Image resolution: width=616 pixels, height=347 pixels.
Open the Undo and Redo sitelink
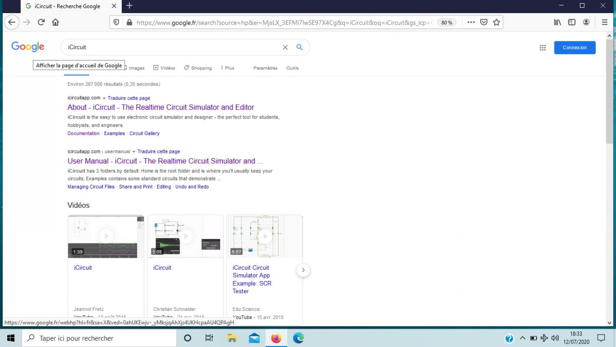pyautogui.click(x=192, y=187)
